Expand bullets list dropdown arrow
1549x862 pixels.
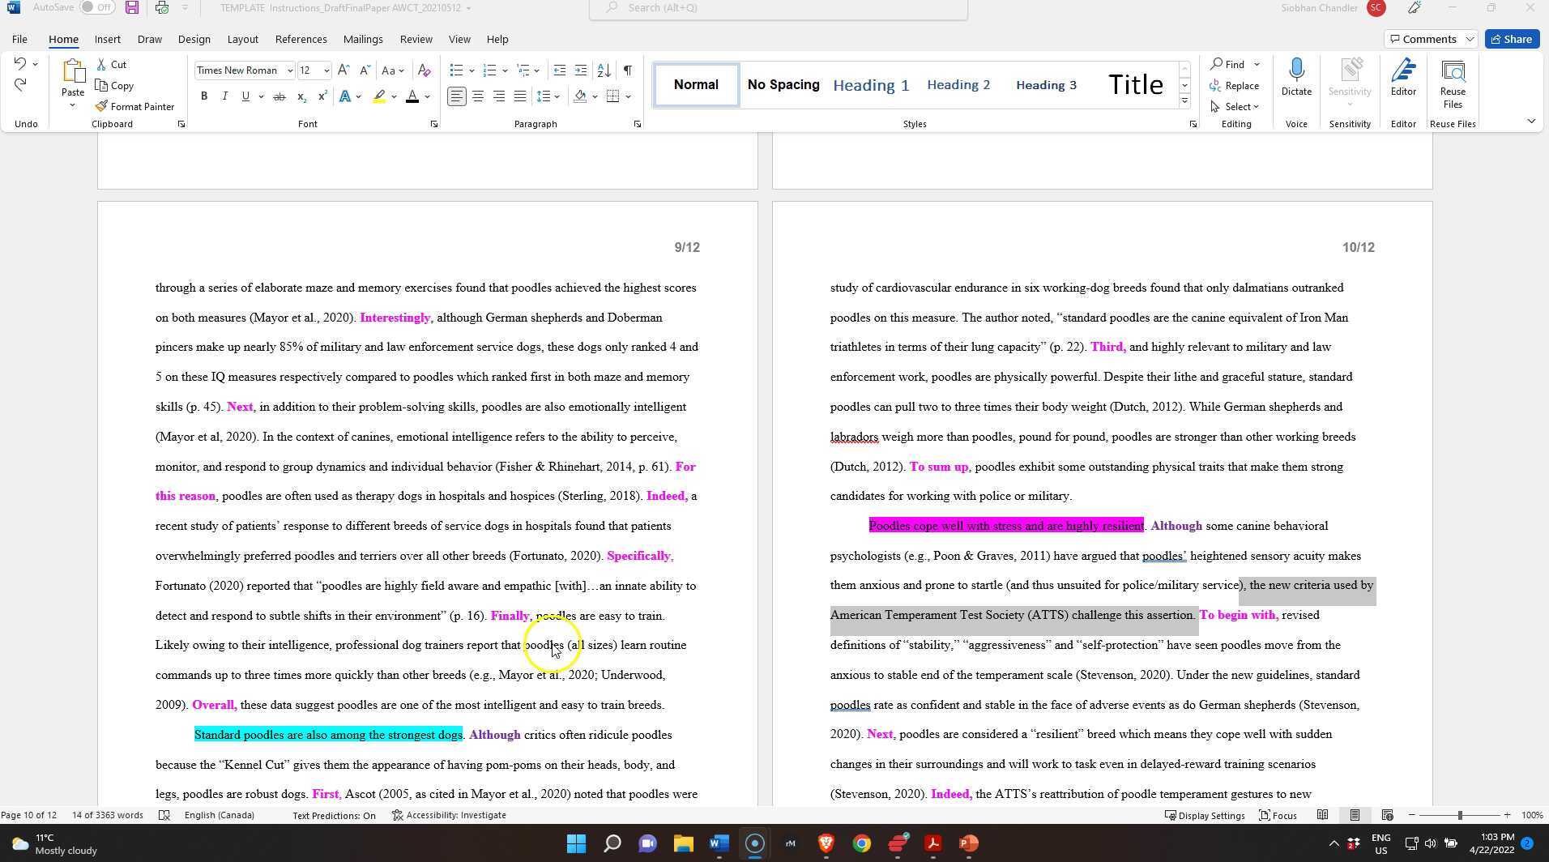[472, 70]
